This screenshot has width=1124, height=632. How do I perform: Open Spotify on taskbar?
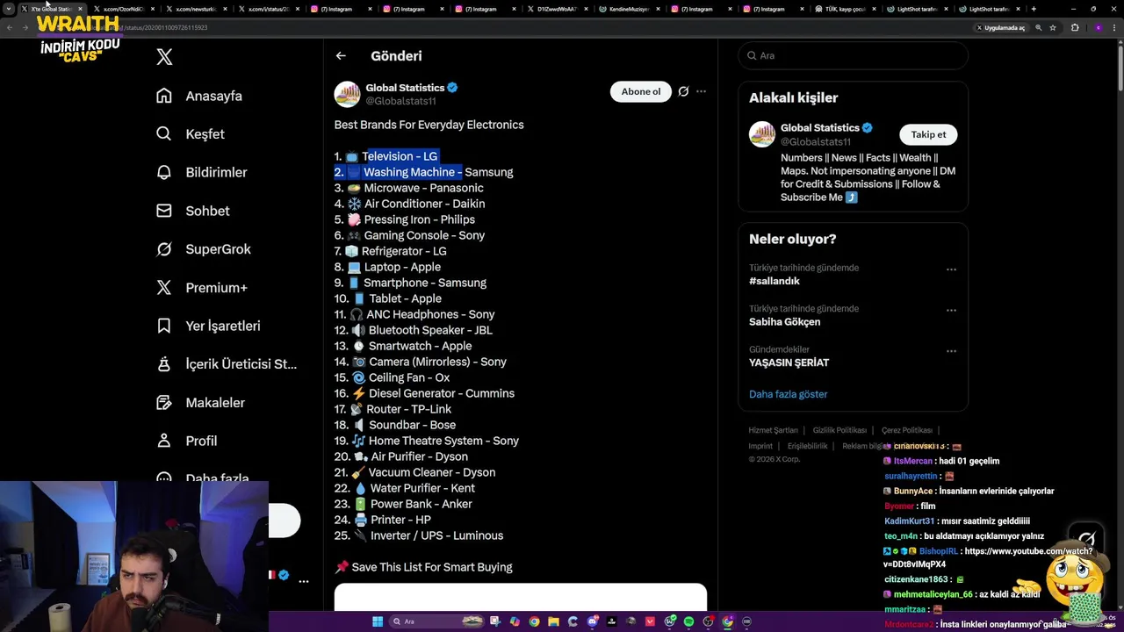688,621
